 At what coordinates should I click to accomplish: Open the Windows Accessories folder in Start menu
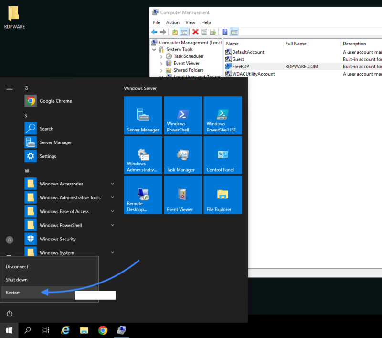(x=62, y=183)
